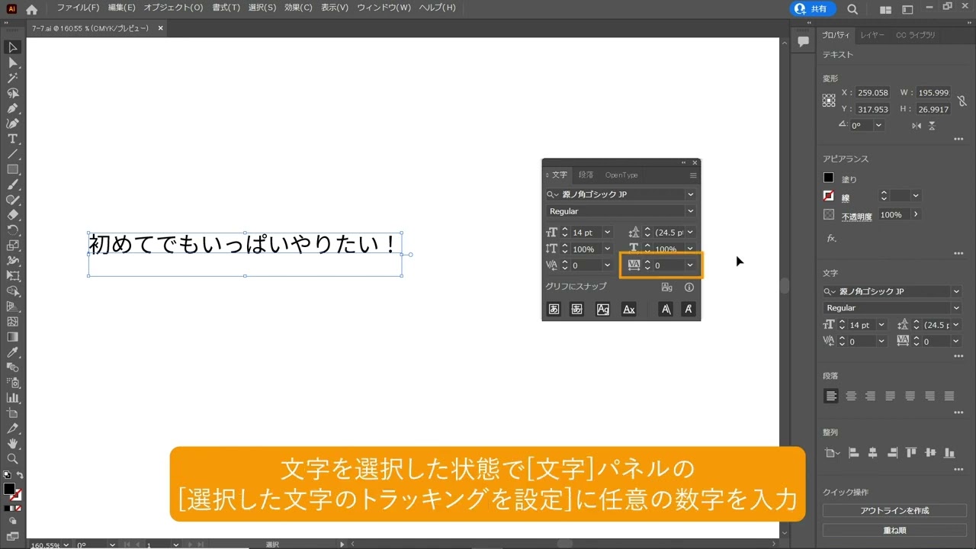The height and width of the screenshot is (549, 976).
Task: Open the オブジェクト(O) menu
Action: (x=173, y=8)
